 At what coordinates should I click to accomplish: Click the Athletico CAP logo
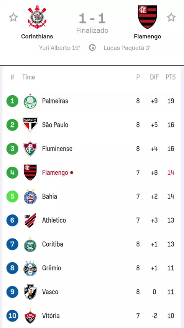pos(30,220)
